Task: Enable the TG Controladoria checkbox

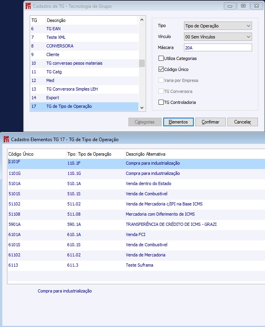Action: 161,102
